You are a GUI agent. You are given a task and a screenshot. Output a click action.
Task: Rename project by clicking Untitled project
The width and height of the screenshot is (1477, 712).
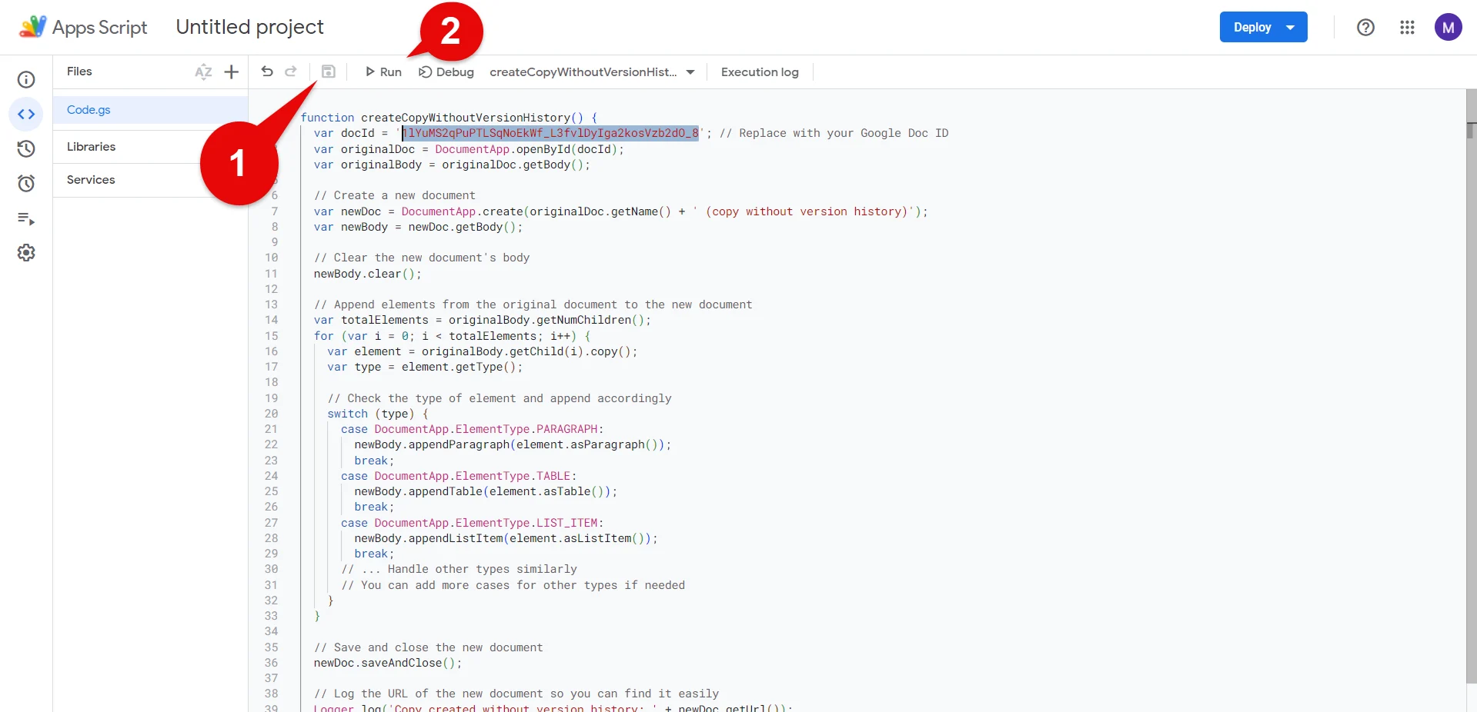click(x=249, y=27)
